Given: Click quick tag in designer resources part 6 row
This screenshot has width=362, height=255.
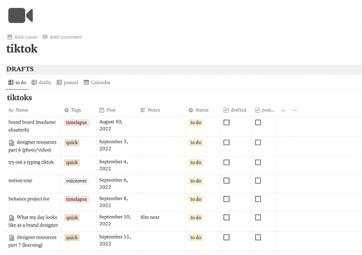Looking at the screenshot, I should point(72,143).
